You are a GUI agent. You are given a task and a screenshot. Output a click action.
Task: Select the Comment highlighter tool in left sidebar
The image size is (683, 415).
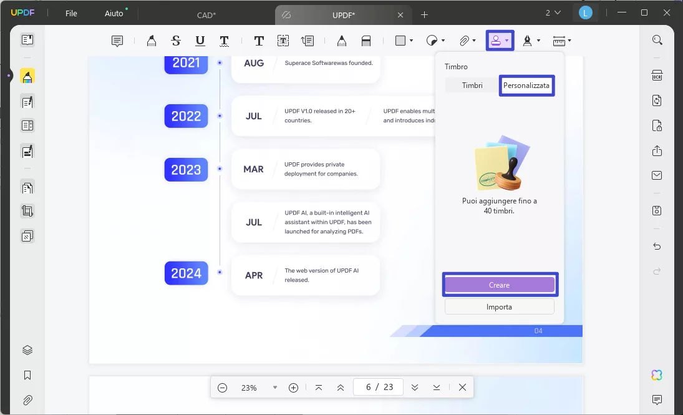pos(27,76)
